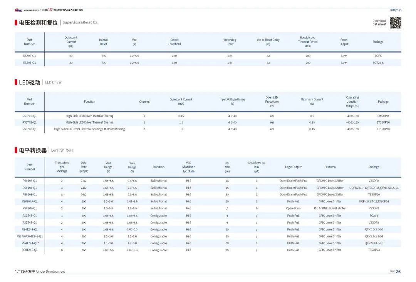The height and width of the screenshot is (282, 416).
Task: Click part number RS0108-Q1
Action: 30,195
